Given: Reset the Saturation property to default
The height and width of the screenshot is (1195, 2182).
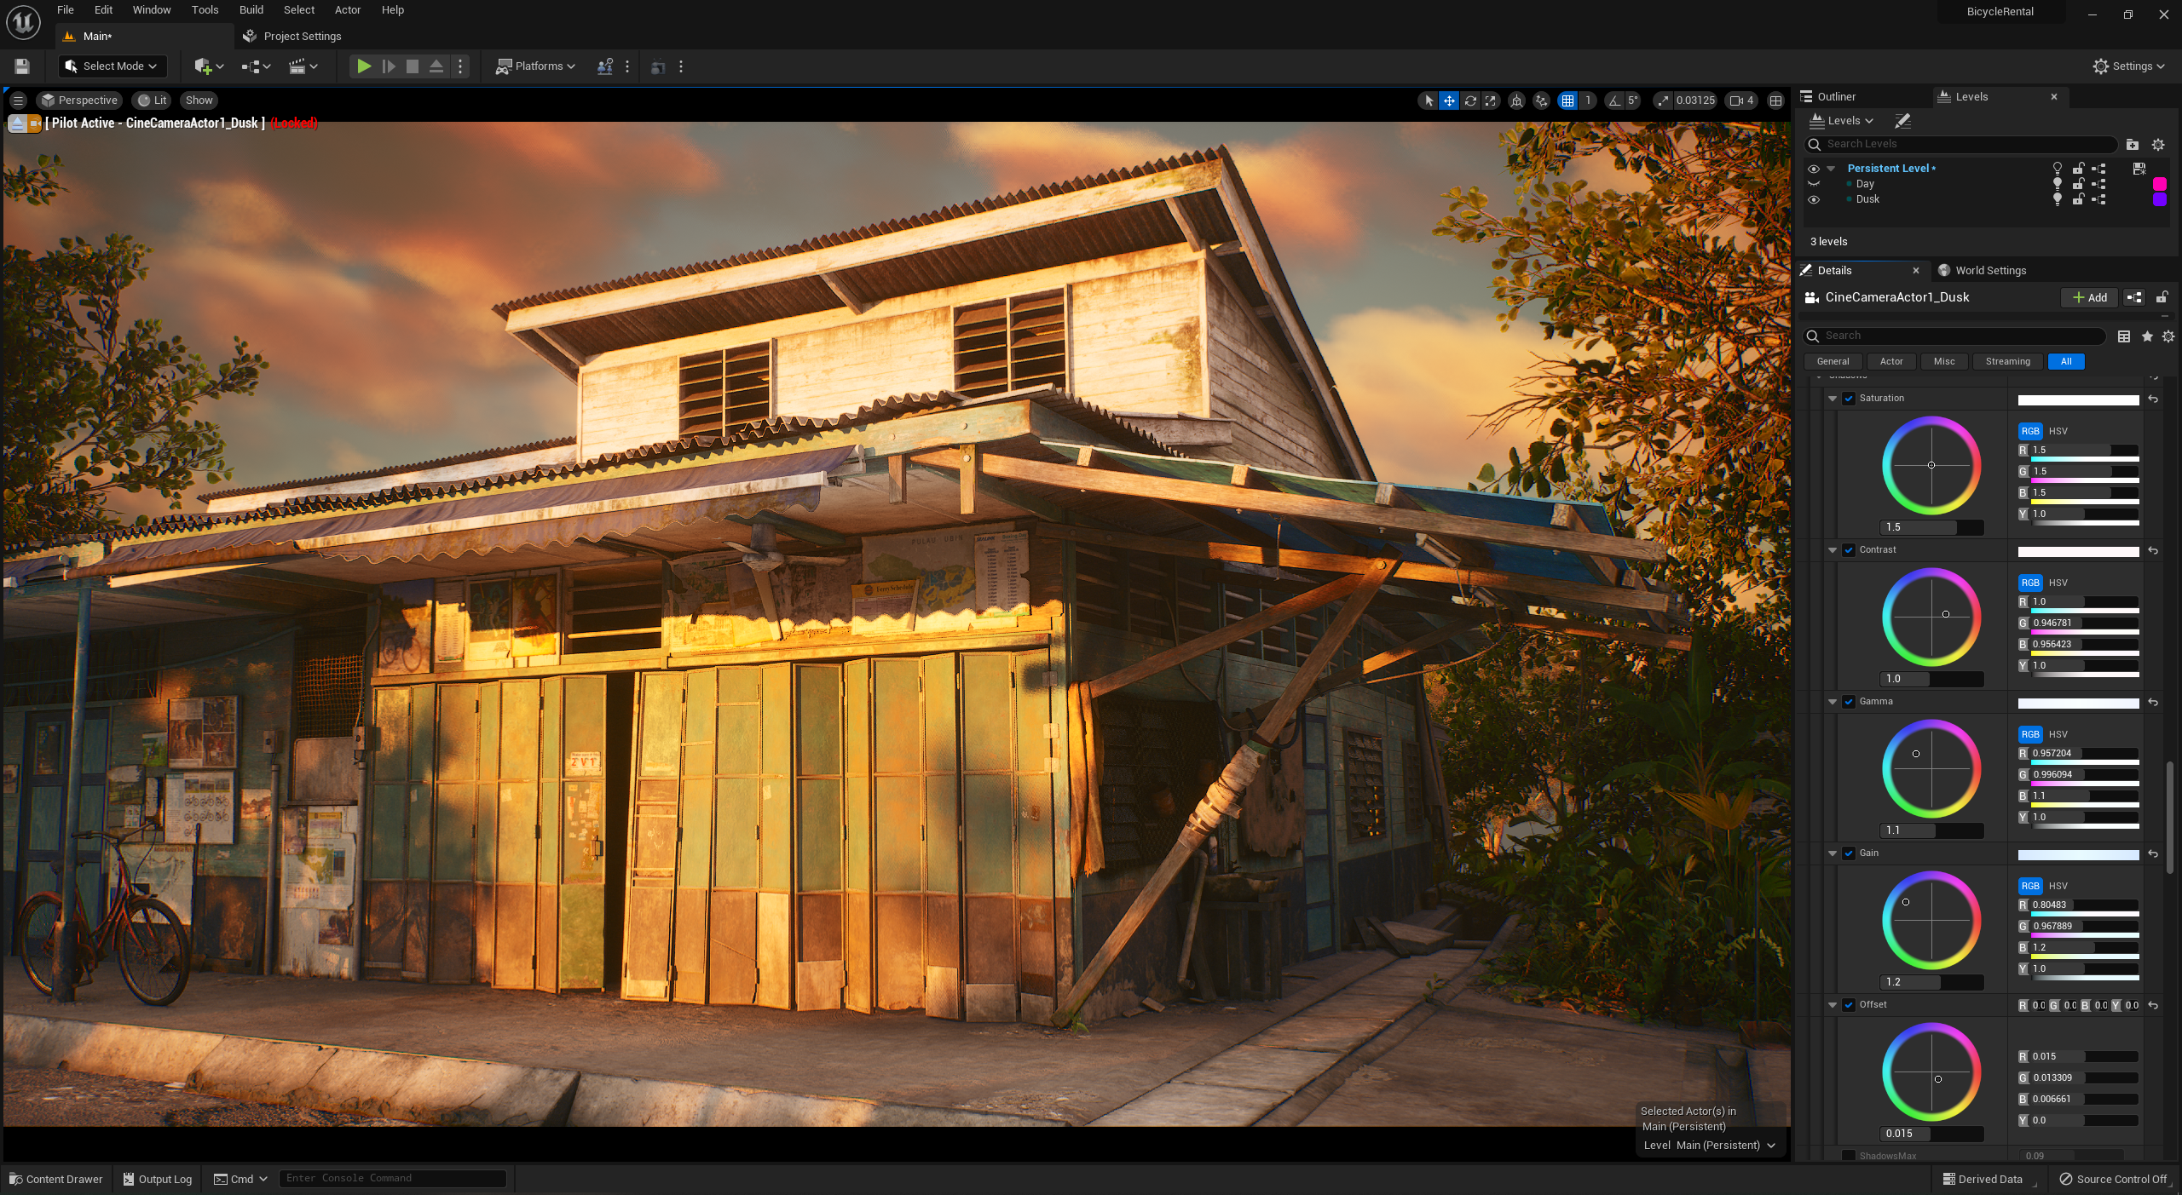Looking at the screenshot, I should pyautogui.click(x=2153, y=399).
